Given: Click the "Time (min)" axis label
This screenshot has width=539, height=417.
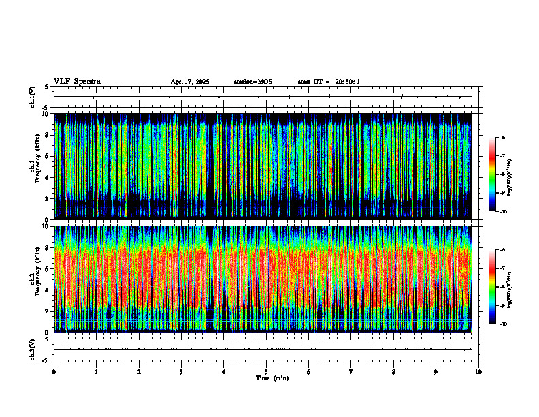Looking at the screenshot, I should click(272, 378).
